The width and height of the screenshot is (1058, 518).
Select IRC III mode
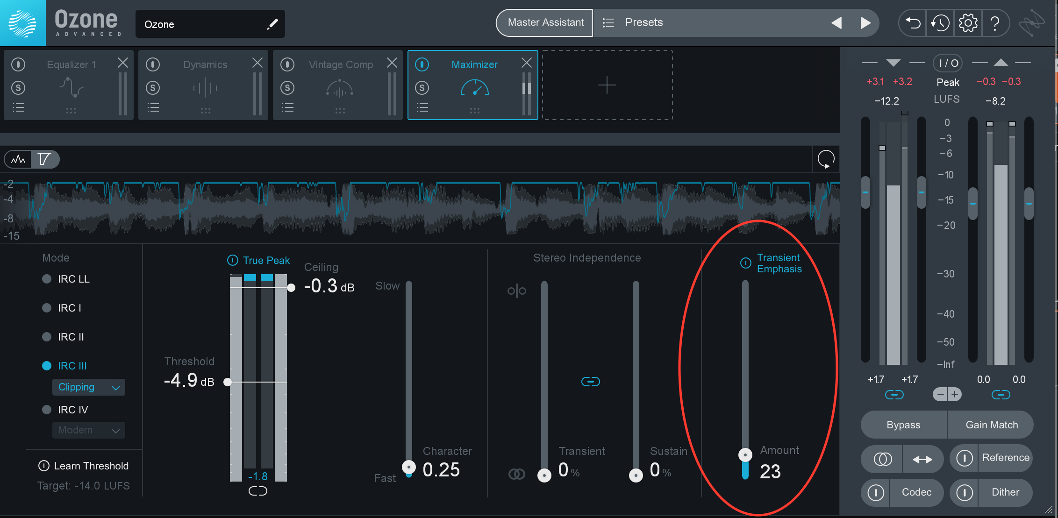point(64,366)
